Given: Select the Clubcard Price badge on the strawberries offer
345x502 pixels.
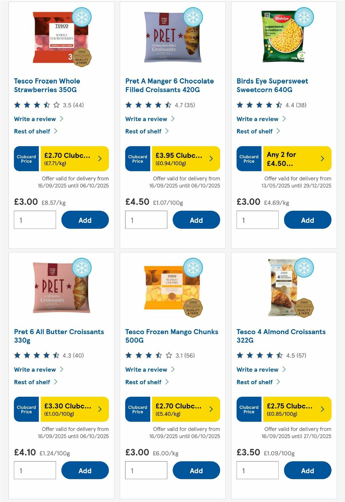Looking at the screenshot, I should coord(26,158).
